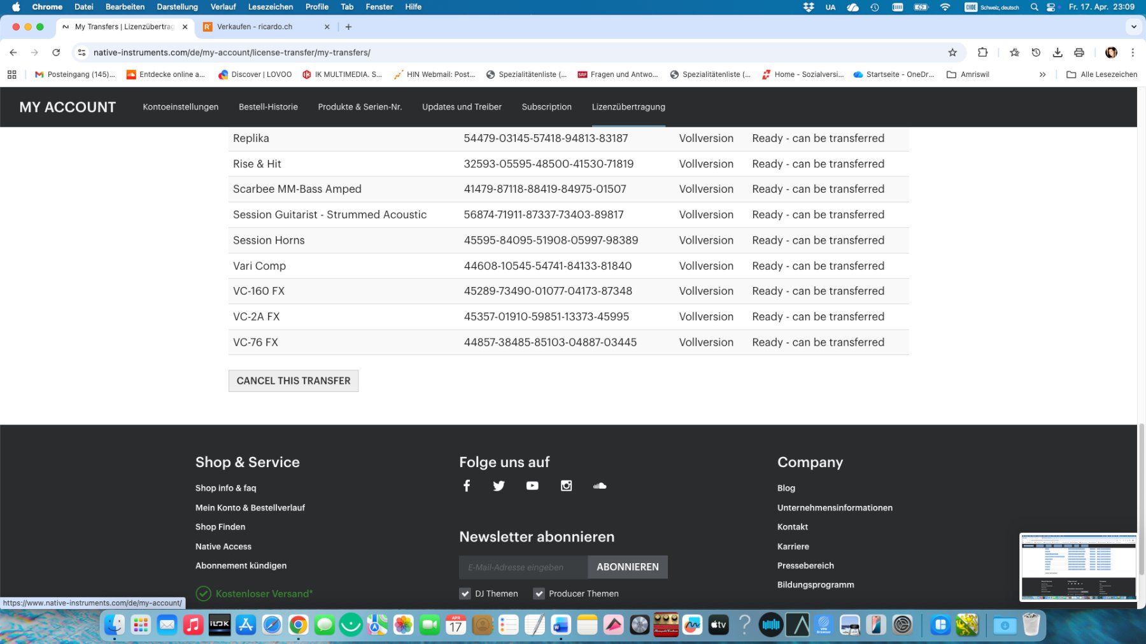Screen dimensions: 1146x644
Task: Open the Native Access footer link
Action: click(x=223, y=547)
